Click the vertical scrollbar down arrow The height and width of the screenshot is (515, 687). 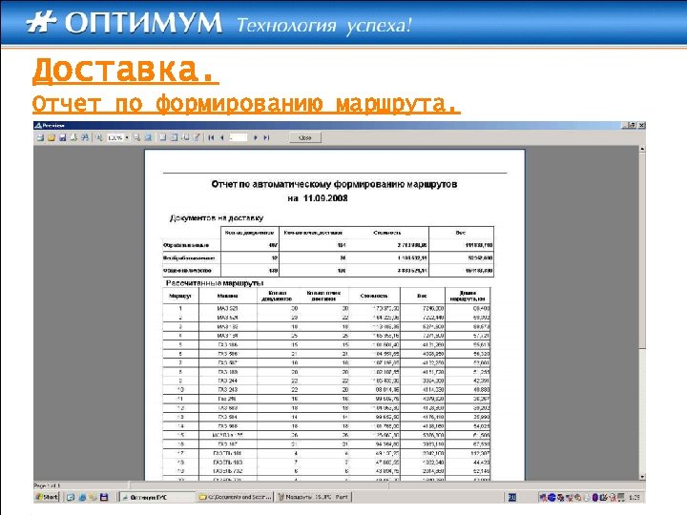[642, 477]
